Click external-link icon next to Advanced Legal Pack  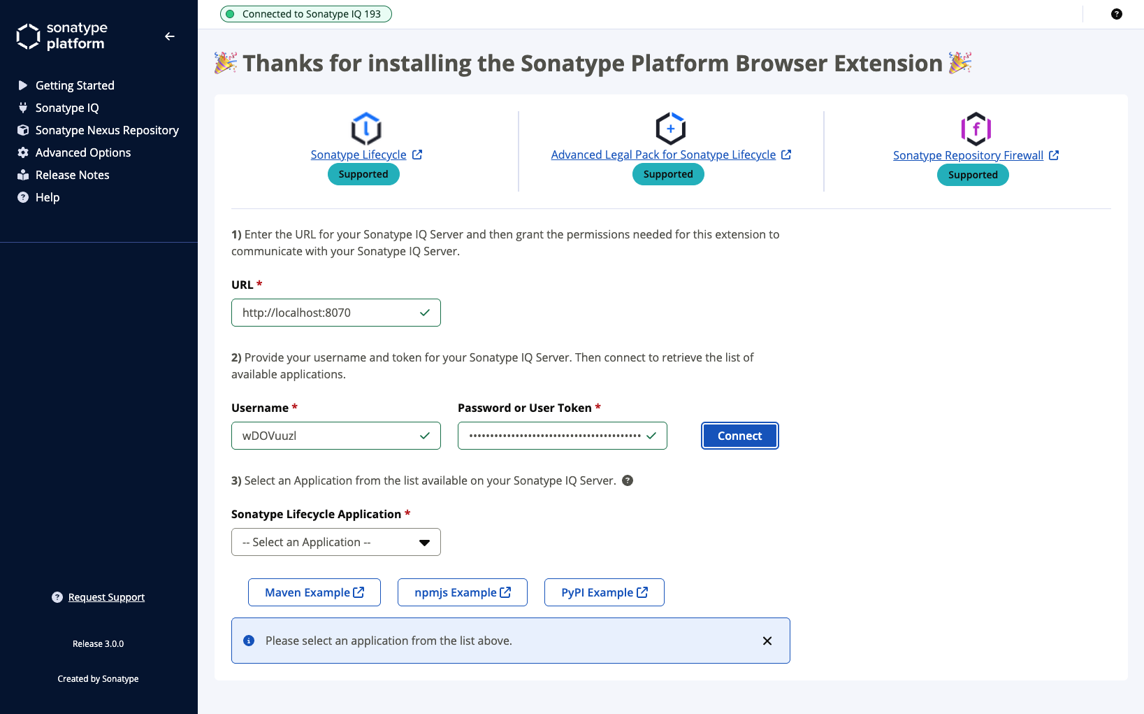click(786, 155)
